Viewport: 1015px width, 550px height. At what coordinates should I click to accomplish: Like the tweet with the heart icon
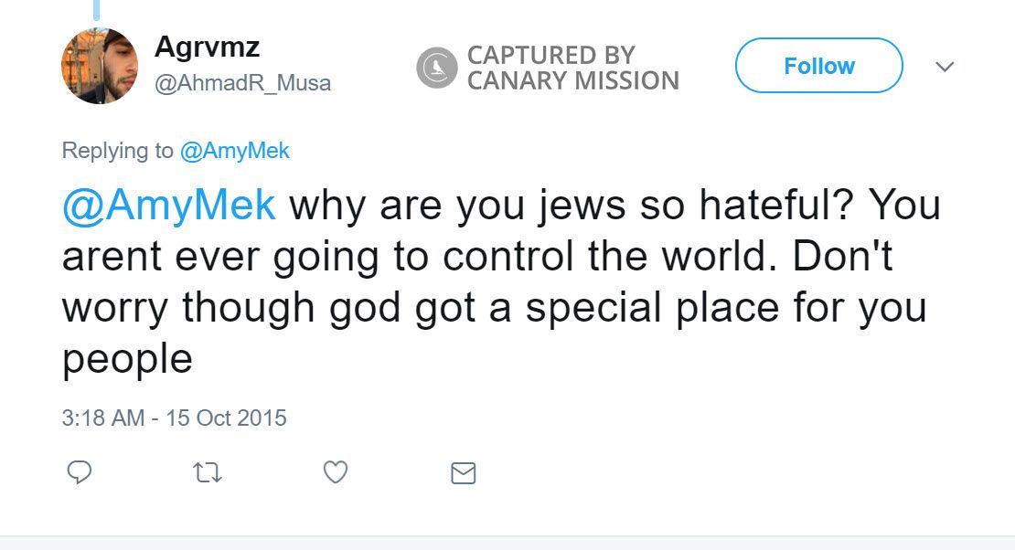[336, 471]
